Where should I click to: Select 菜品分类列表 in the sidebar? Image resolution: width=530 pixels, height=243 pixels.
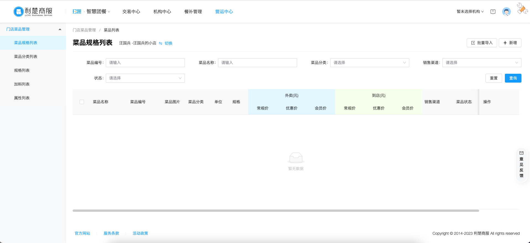click(33, 57)
